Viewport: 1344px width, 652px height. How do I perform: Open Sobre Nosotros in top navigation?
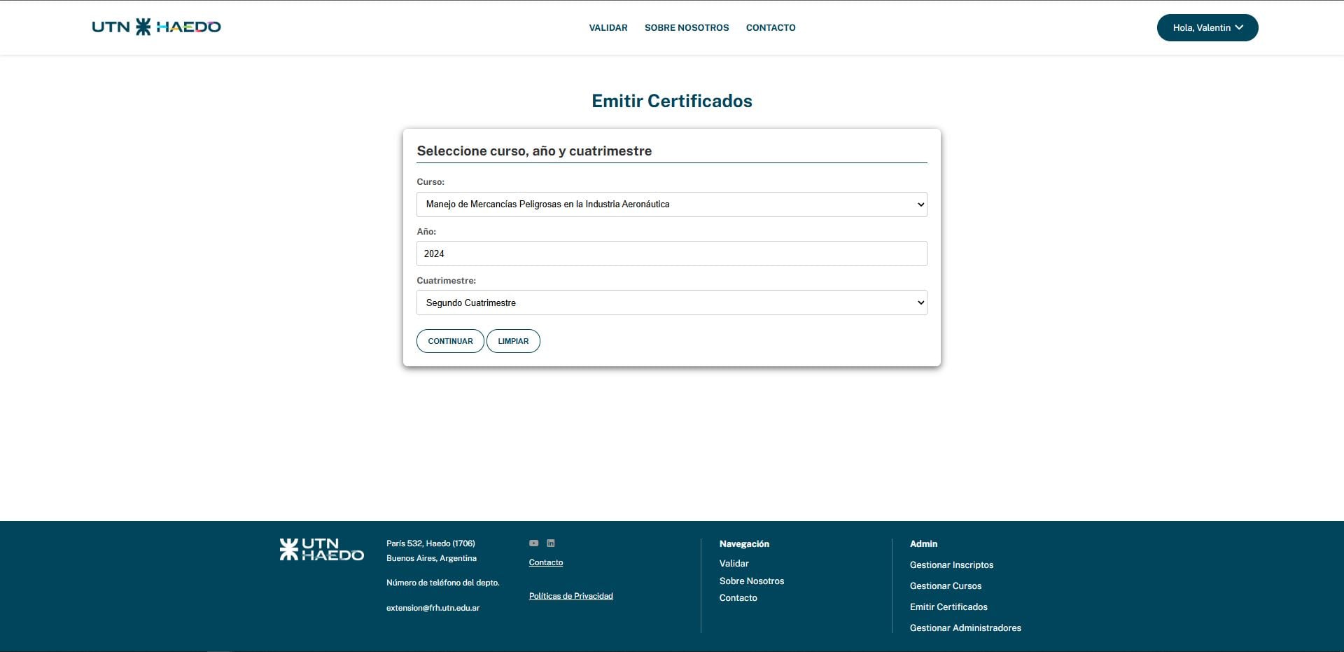(x=687, y=28)
